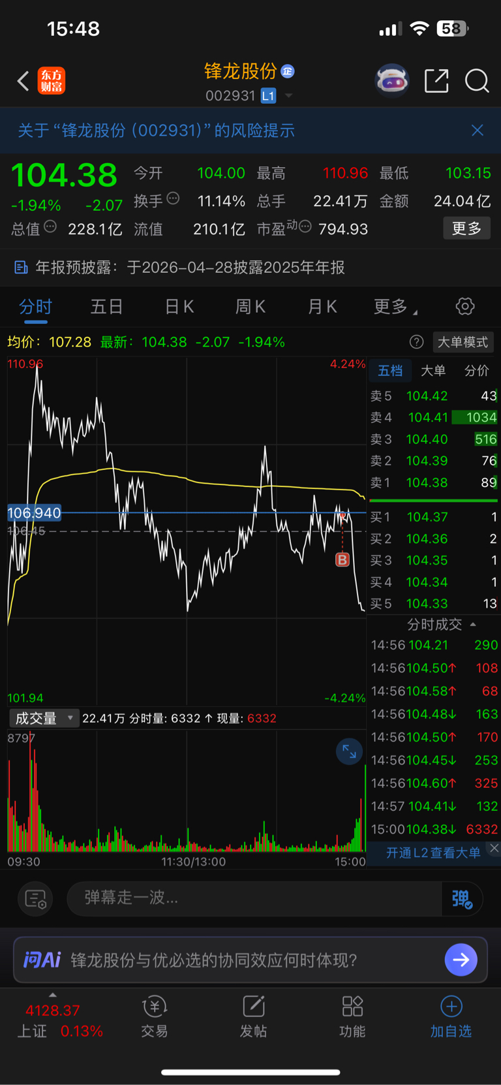501x1085 pixels.
Task: Tap the question mark help icon
Action: click(x=416, y=342)
